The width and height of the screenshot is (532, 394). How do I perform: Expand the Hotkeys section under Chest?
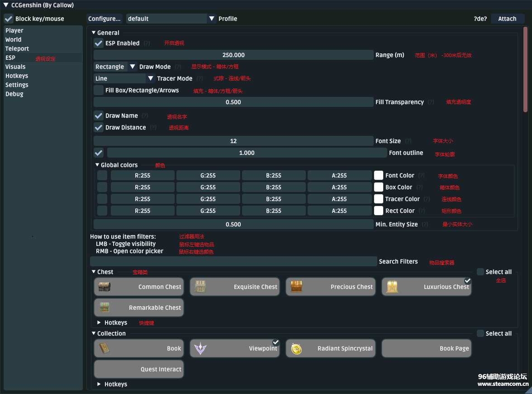click(100, 323)
